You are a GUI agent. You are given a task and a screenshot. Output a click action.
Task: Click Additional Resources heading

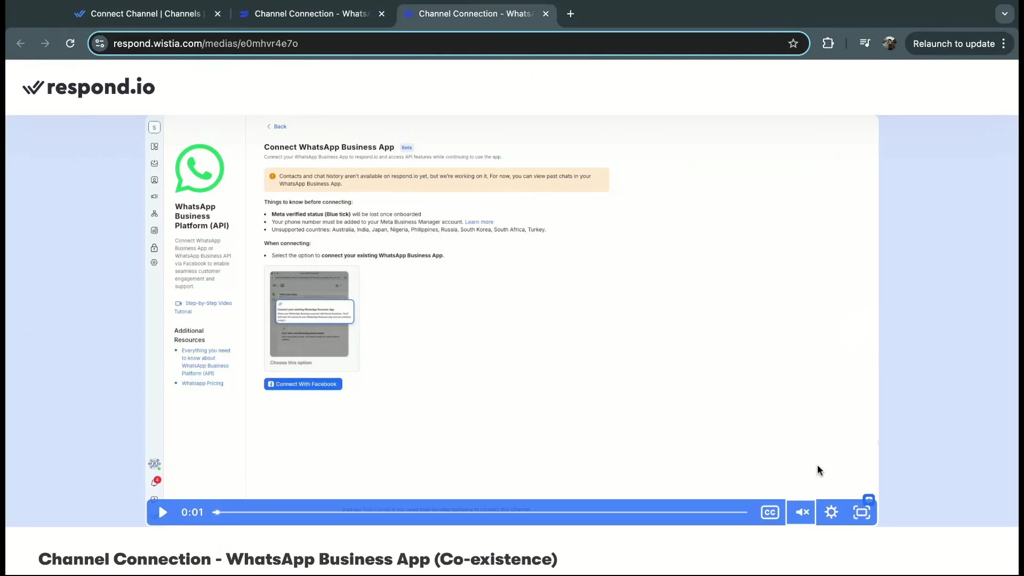(189, 335)
